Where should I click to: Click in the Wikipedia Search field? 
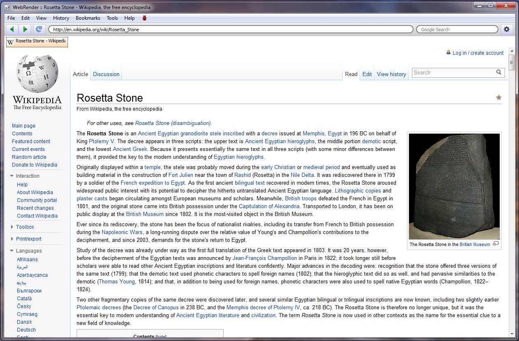[x=453, y=72]
